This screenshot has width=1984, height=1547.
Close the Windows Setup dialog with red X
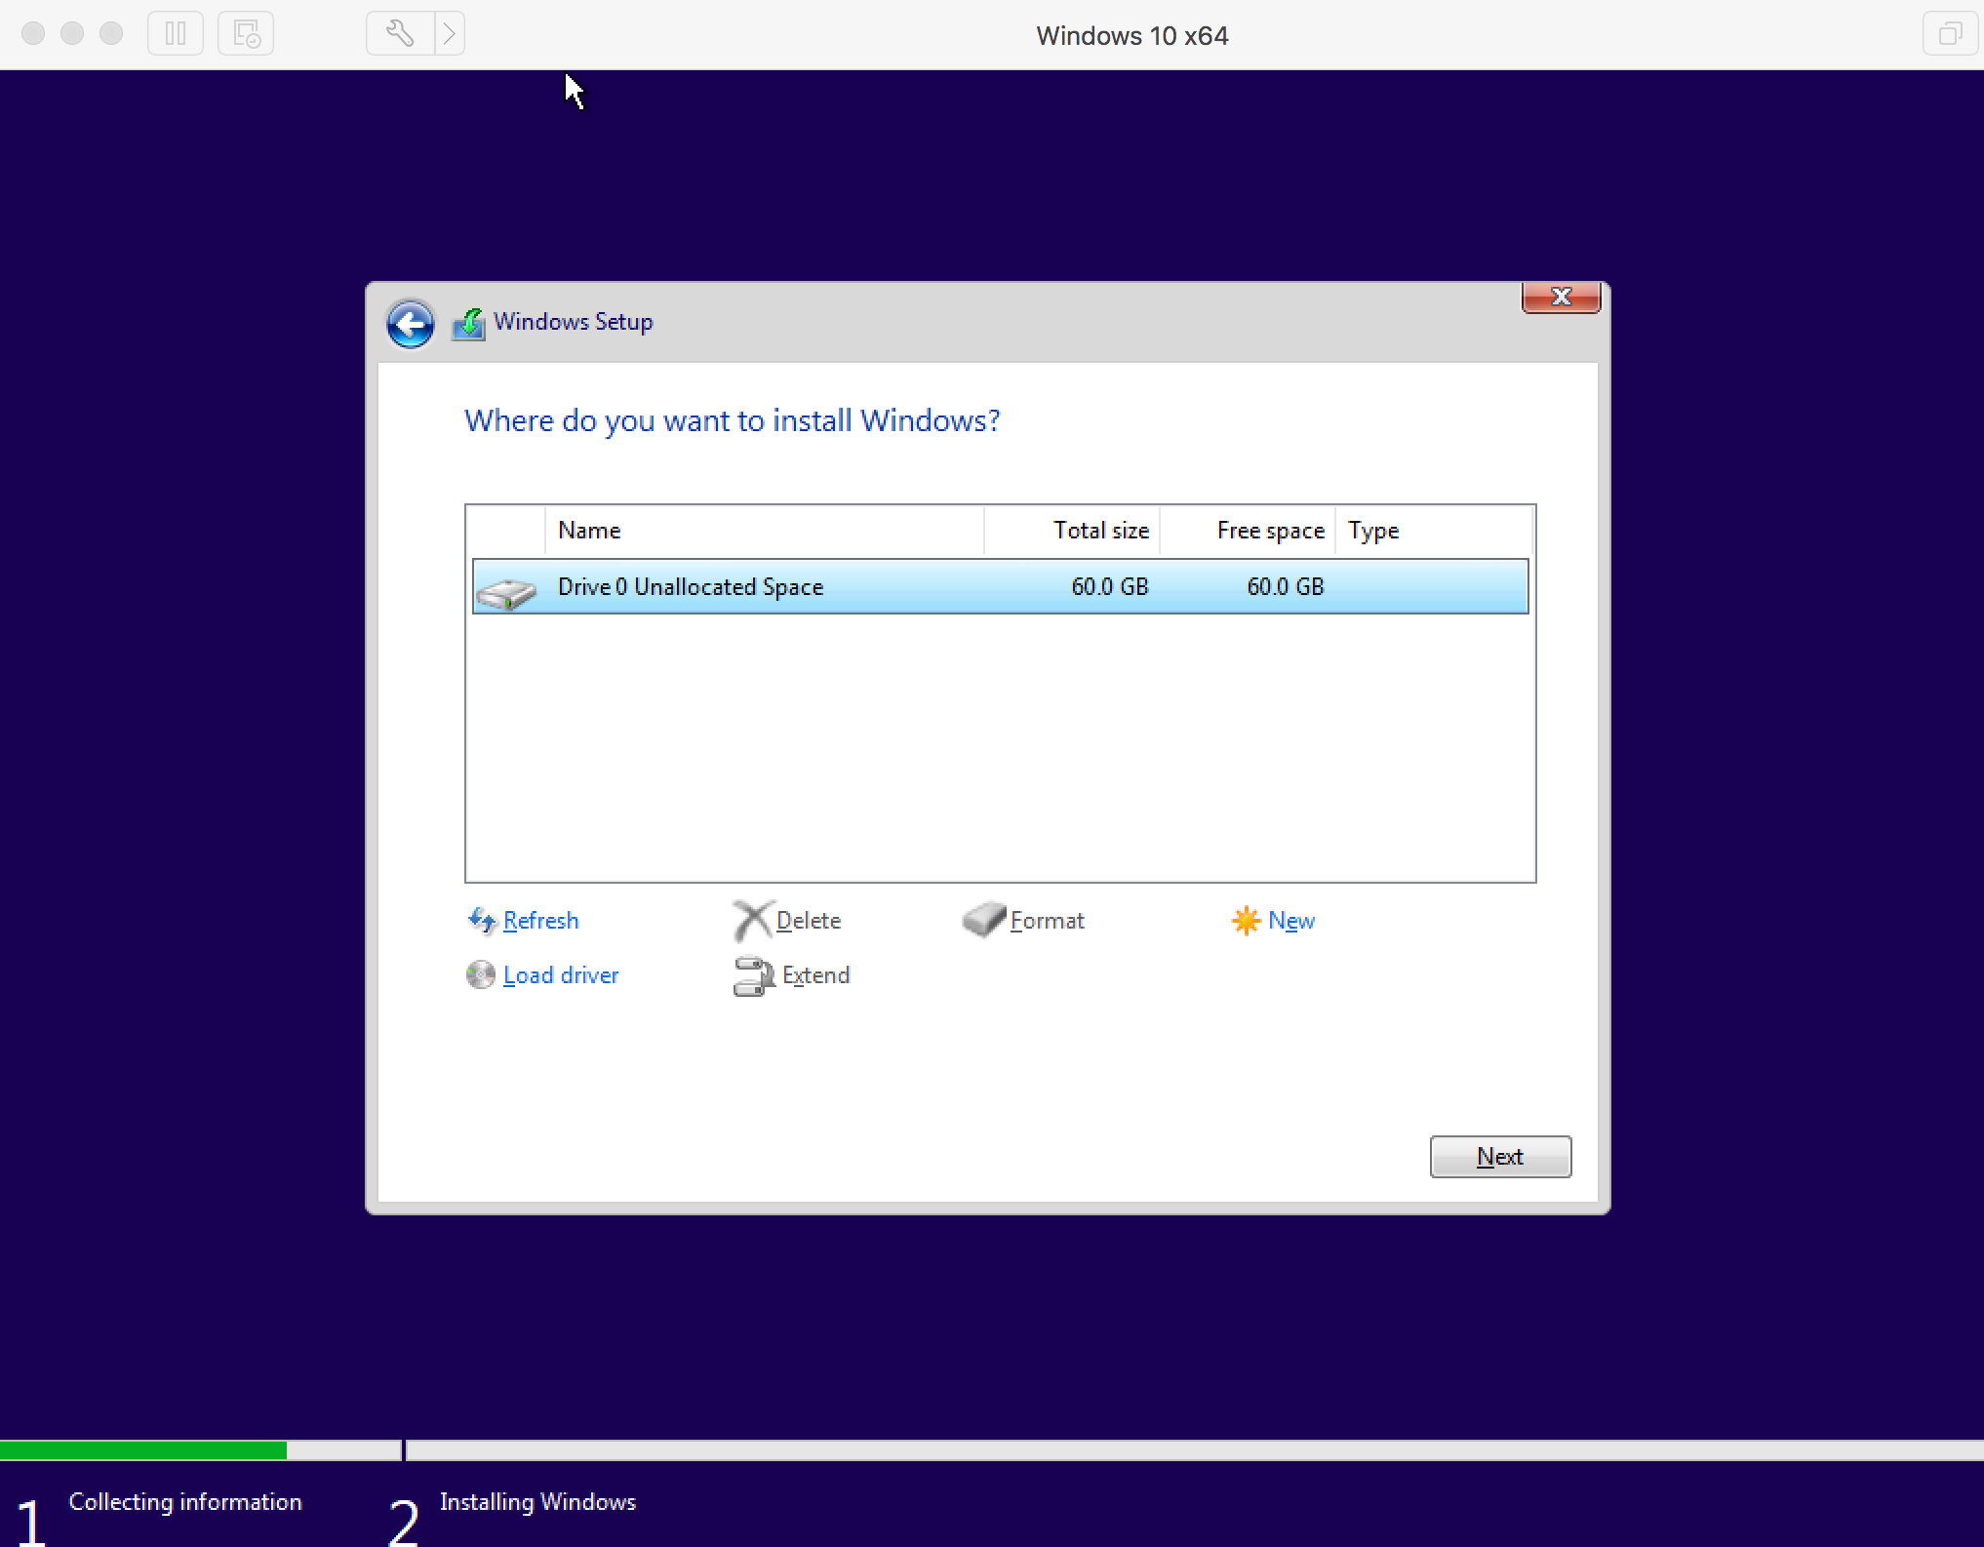click(x=1561, y=297)
